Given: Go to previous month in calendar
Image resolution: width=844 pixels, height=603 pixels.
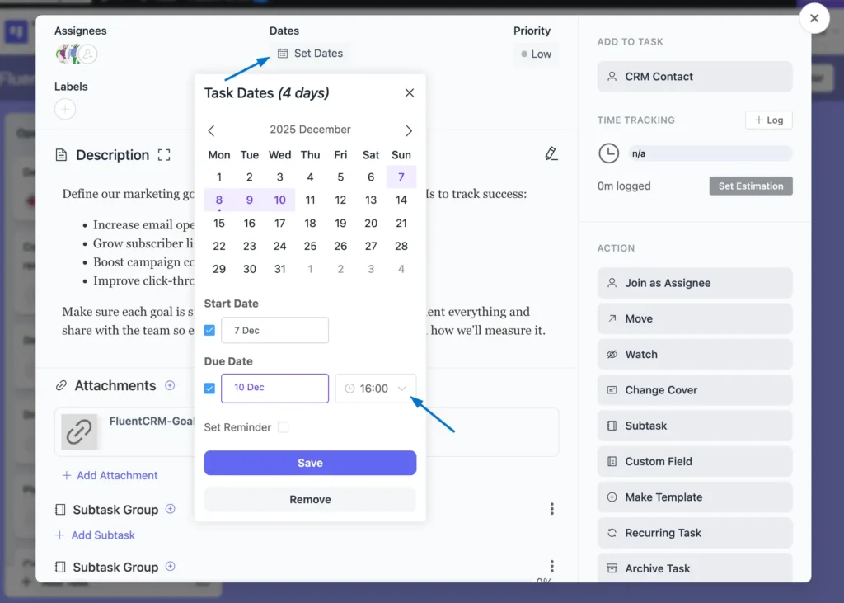Looking at the screenshot, I should point(212,130).
